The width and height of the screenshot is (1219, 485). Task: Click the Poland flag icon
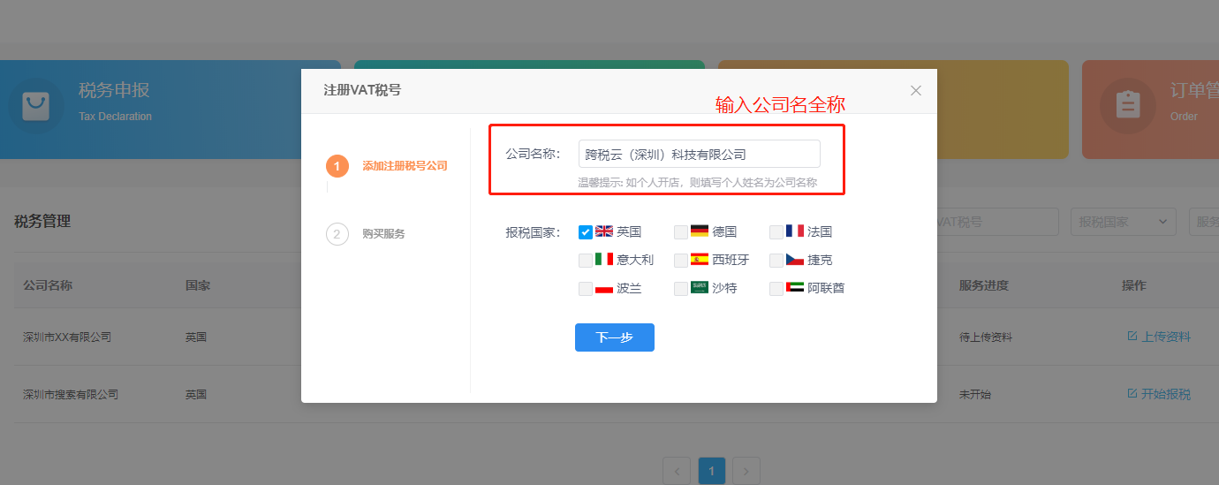click(604, 288)
